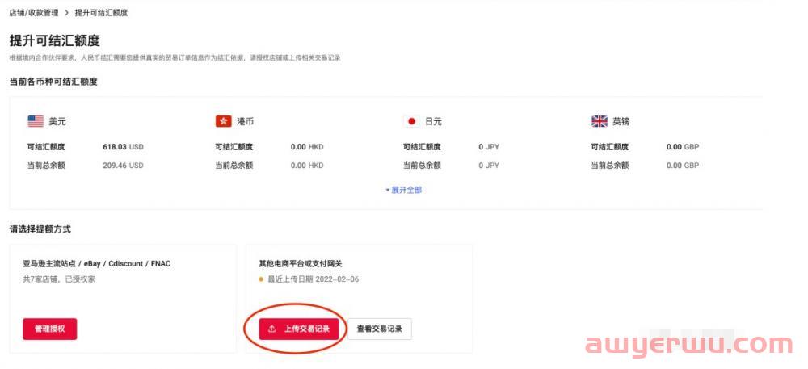Click the US flag icon beside 美元
The width and height of the screenshot is (808, 369).
(x=36, y=121)
